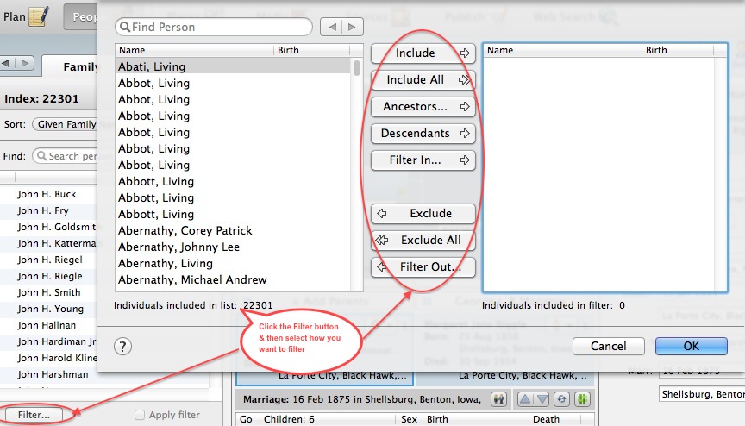Click the Go column header in children table
745x426 pixels.
[246, 419]
